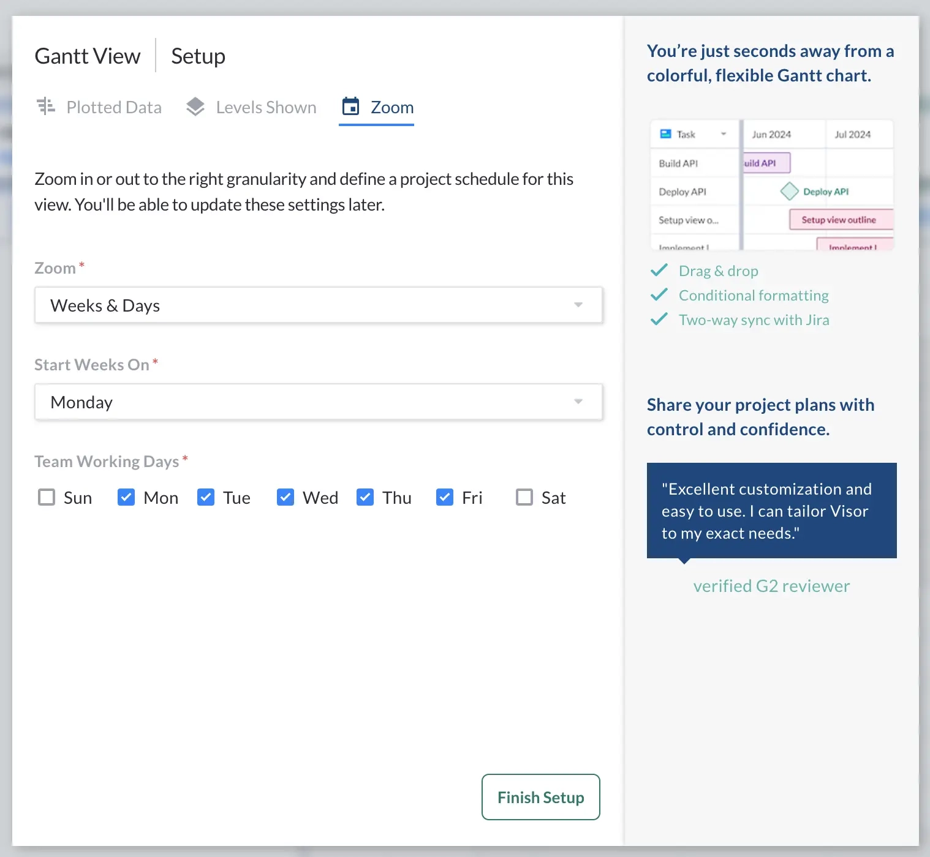This screenshot has width=930, height=857.
Task: Open the Task column dropdown in preview
Action: 724,133
